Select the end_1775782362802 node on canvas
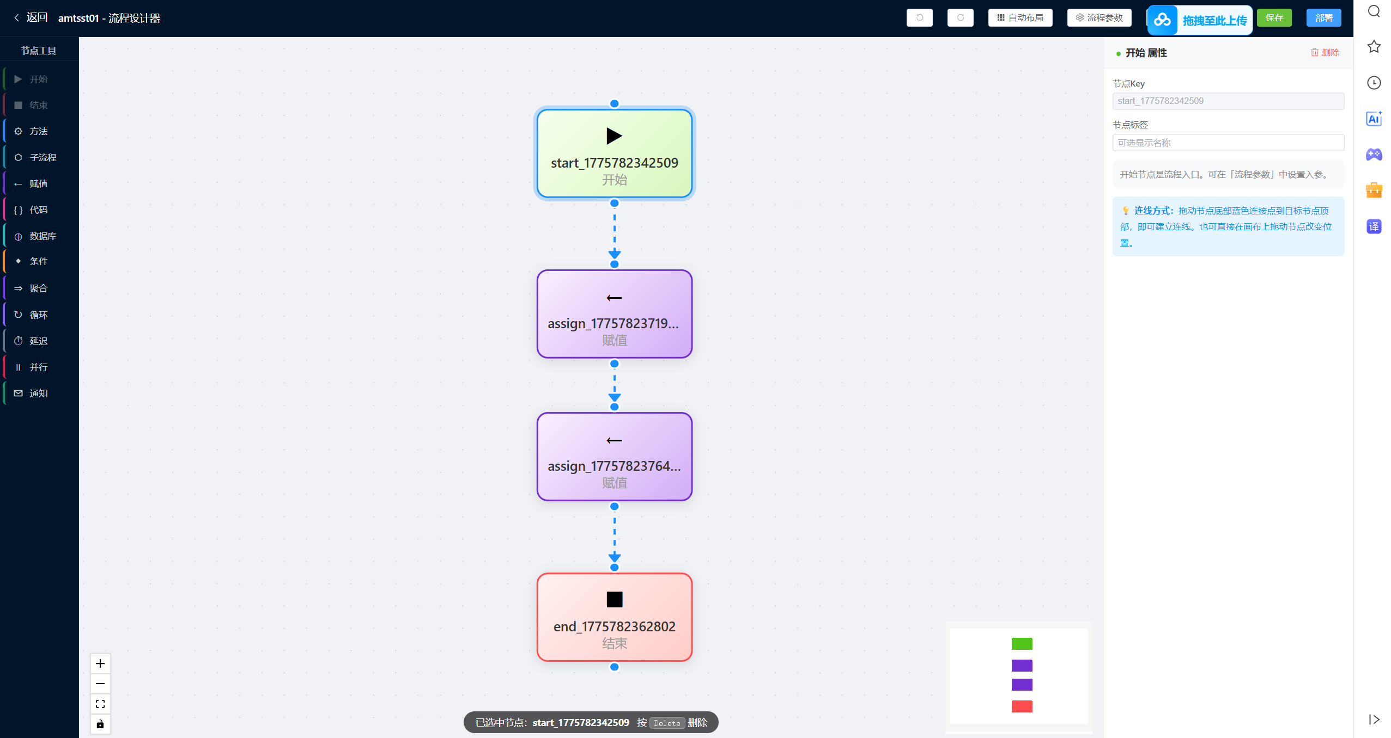Screen dimensions: 1391x738 coord(614,617)
